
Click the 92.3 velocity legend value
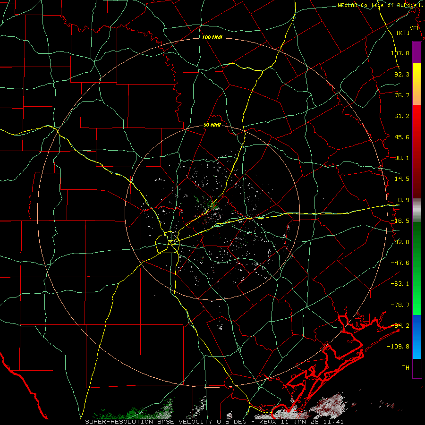402,74
